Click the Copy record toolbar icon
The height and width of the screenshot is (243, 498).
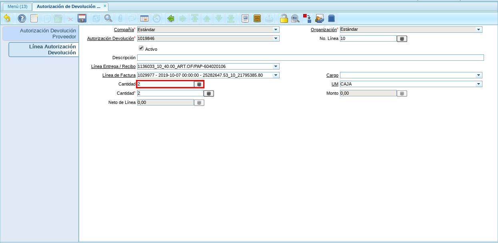tap(47, 18)
